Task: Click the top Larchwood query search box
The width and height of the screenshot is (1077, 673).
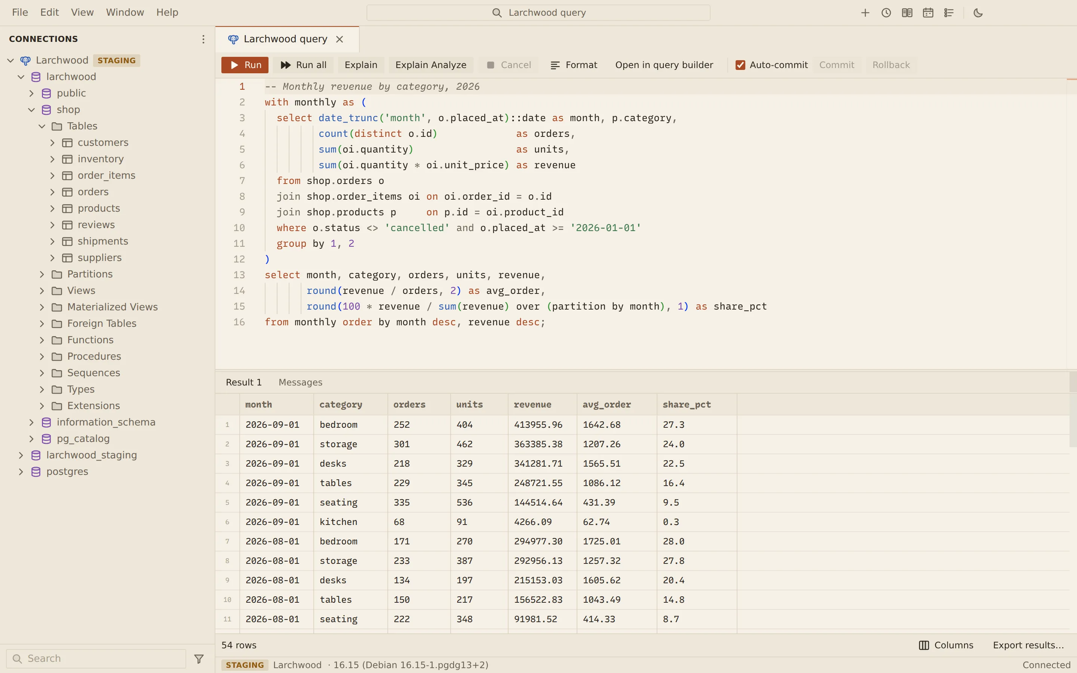Action: pyautogui.click(x=538, y=13)
